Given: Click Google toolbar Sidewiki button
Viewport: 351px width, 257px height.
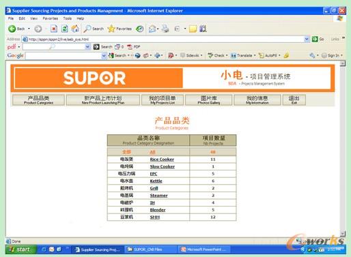Looking at the screenshot, I should coord(191,55).
